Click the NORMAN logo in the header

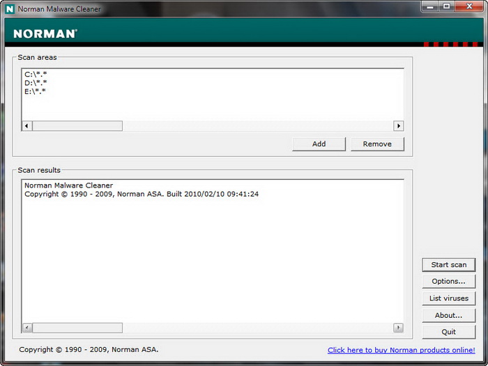pyautogui.click(x=45, y=33)
